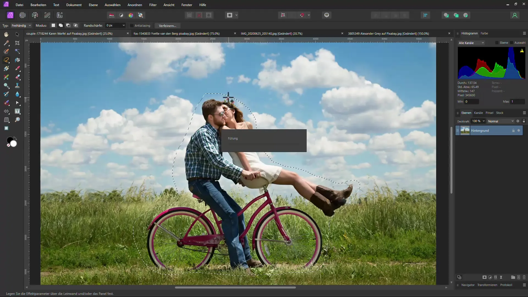Set selection mode to Subtract
The height and width of the screenshot is (297, 528).
[68, 26]
